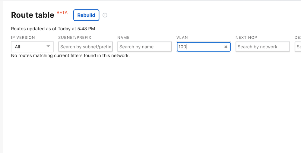Select the VLAN field containing 100
This screenshot has width=301, height=153.
point(199,47)
